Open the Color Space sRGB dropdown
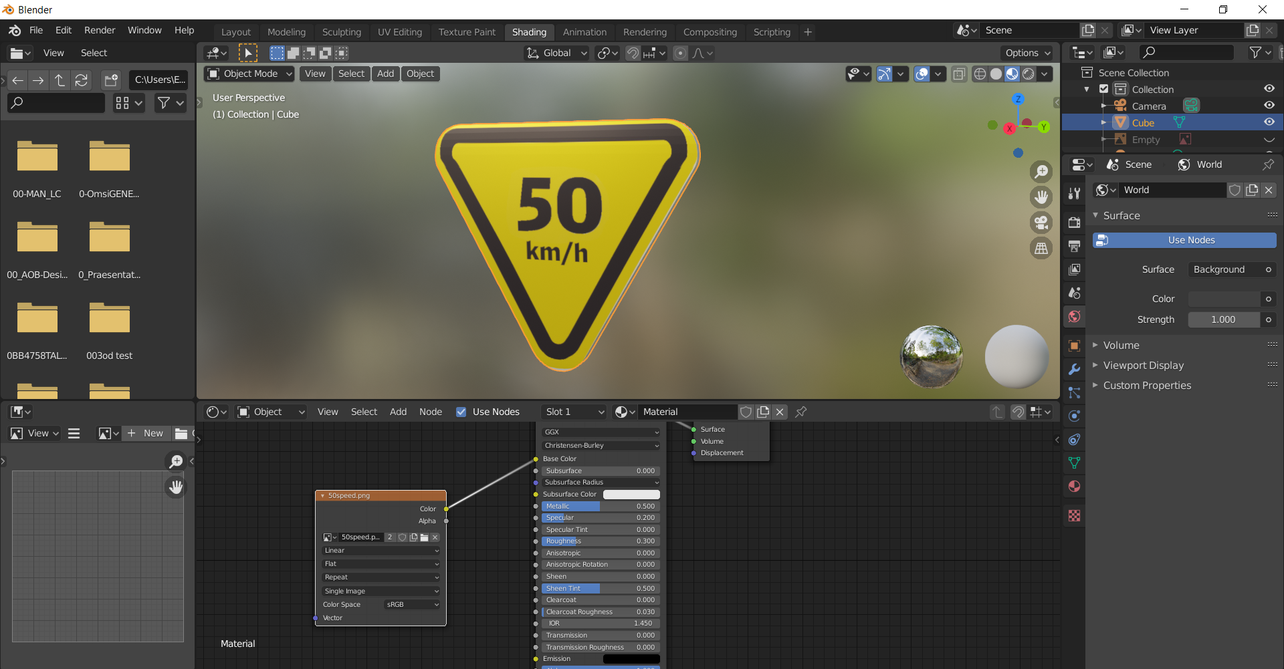This screenshot has height=669, width=1284. [x=412, y=604]
